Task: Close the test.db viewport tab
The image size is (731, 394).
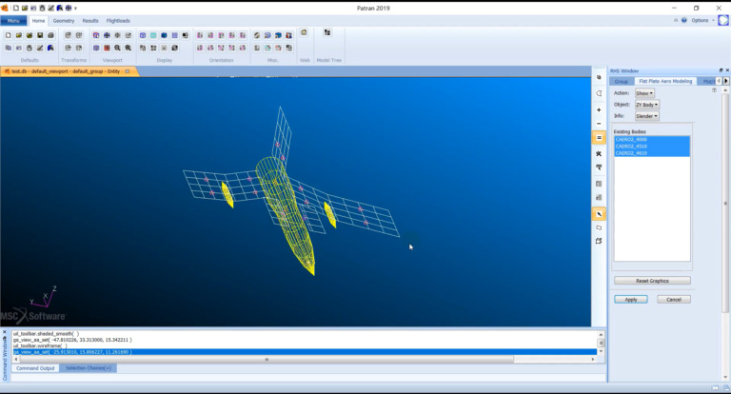Action: (x=128, y=71)
